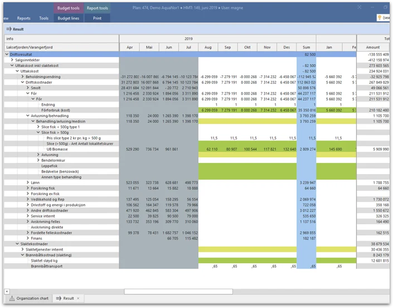Open the Budget tools ribbon tab
The height and width of the screenshot is (308, 393).
[68, 8]
